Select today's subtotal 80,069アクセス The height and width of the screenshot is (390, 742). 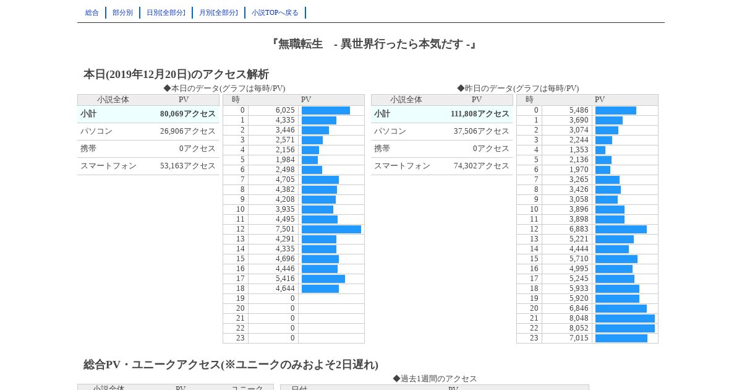[188, 114]
